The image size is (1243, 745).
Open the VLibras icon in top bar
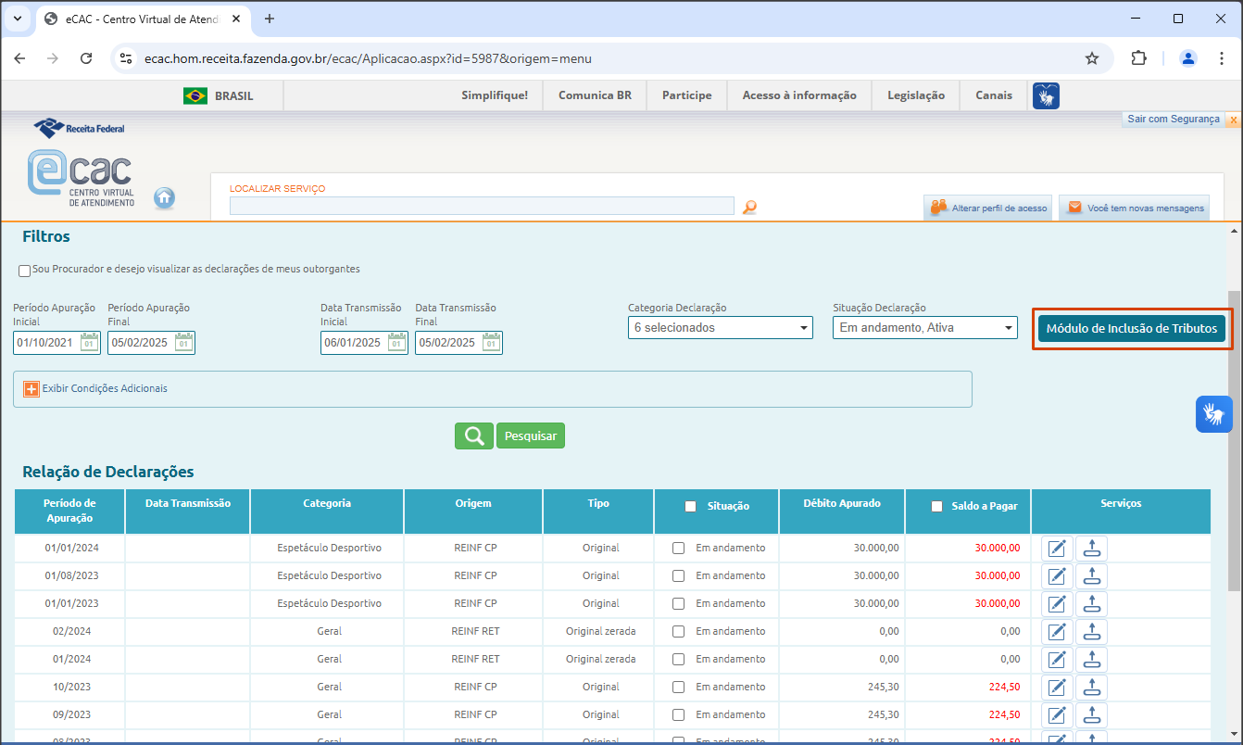(1046, 95)
